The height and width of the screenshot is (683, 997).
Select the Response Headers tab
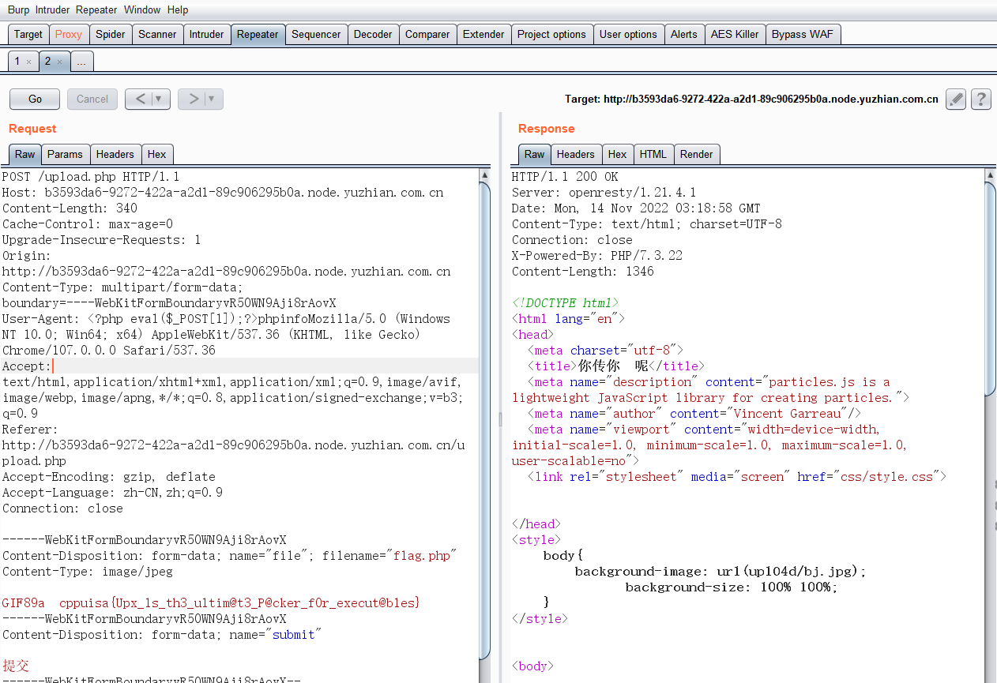[575, 154]
